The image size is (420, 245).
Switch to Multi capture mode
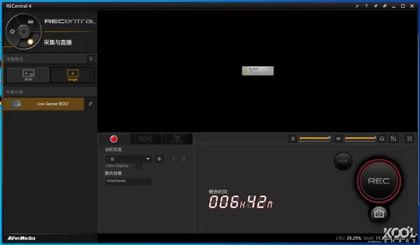tap(29, 75)
